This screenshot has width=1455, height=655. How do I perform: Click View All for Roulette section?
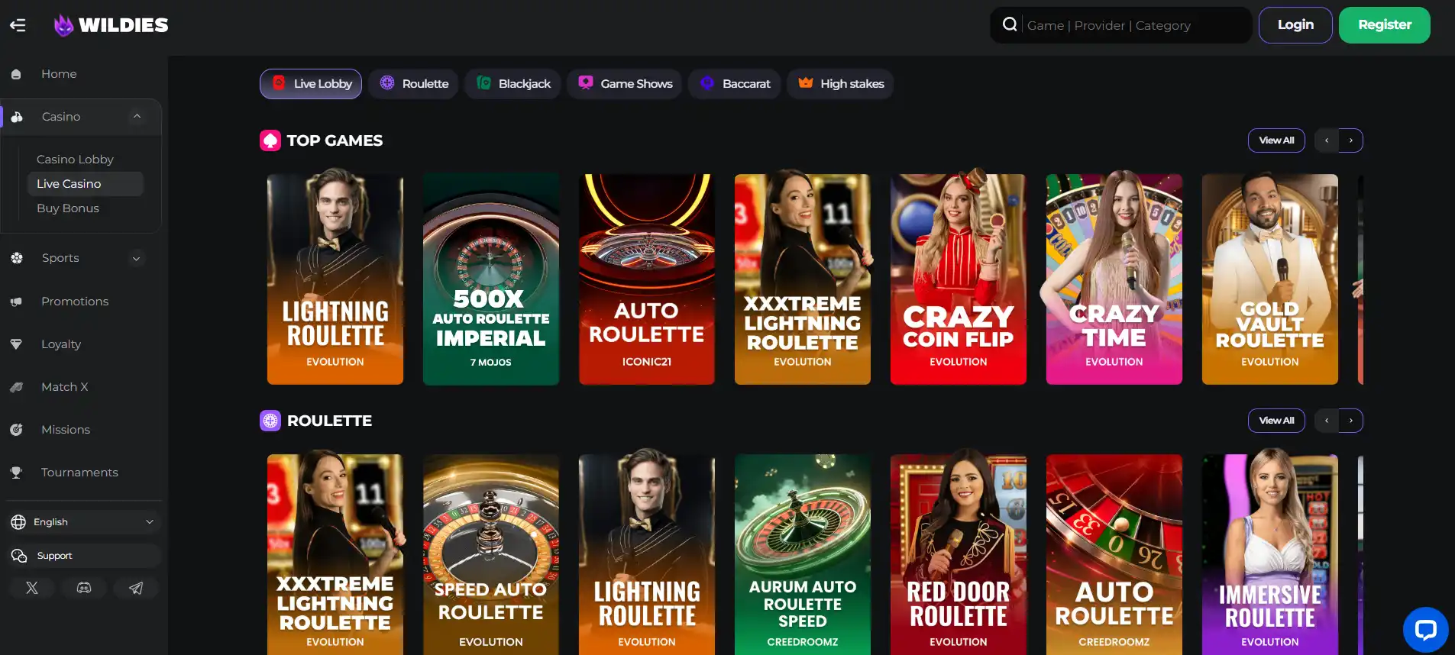(x=1276, y=421)
